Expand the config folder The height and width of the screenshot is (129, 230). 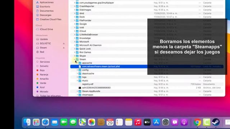tap(77, 70)
